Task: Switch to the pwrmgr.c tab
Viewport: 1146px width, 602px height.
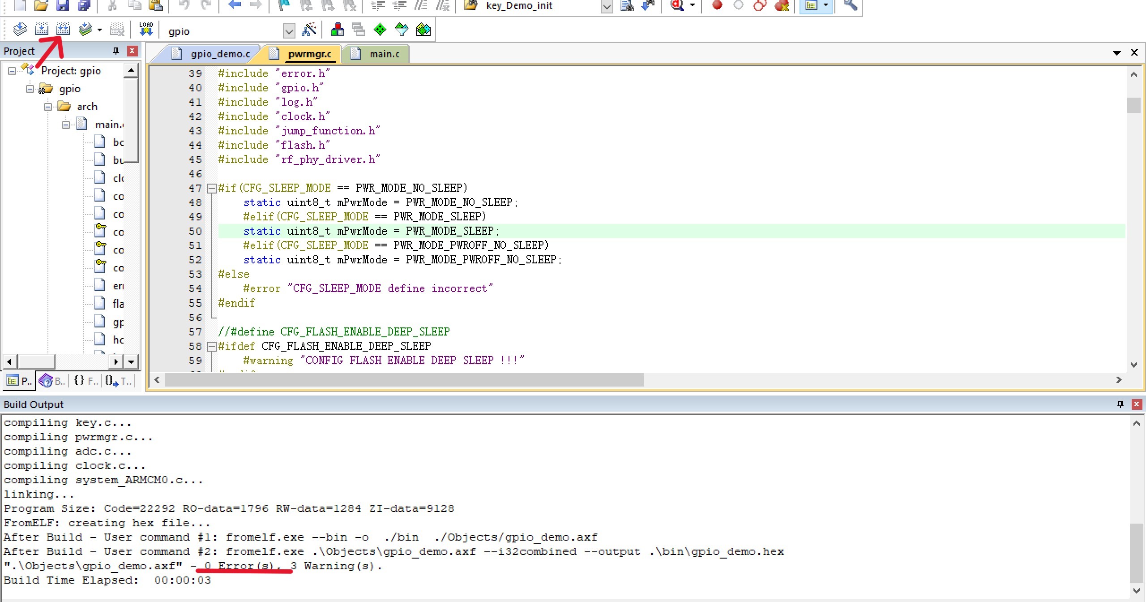Action: (301, 54)
